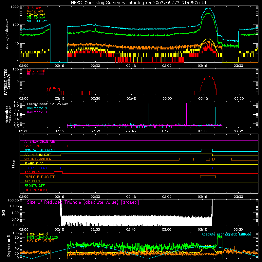Click the Normalized modulation axis label
Image resolution: width=262 pixels, height=262 pixels.
[x=8, y=114]
